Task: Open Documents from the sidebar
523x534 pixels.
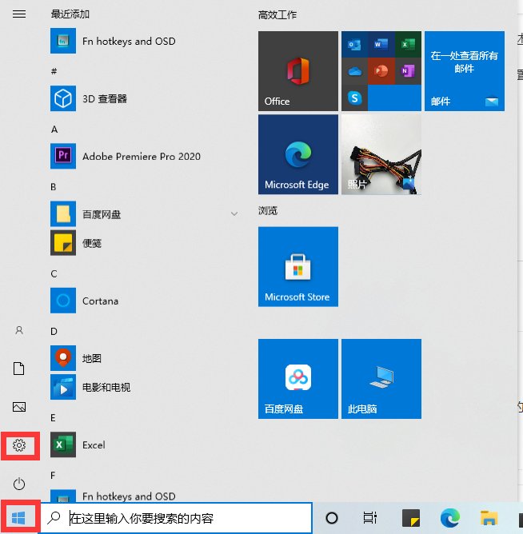Action: coord(19,369)
